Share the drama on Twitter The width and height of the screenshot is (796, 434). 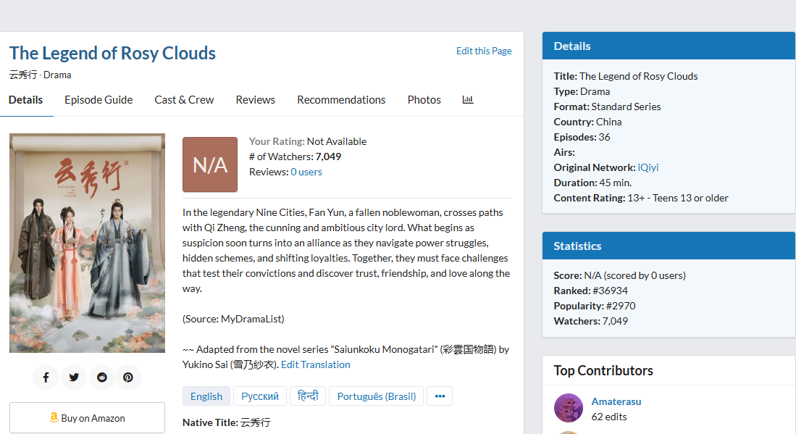tap(74, 377)
